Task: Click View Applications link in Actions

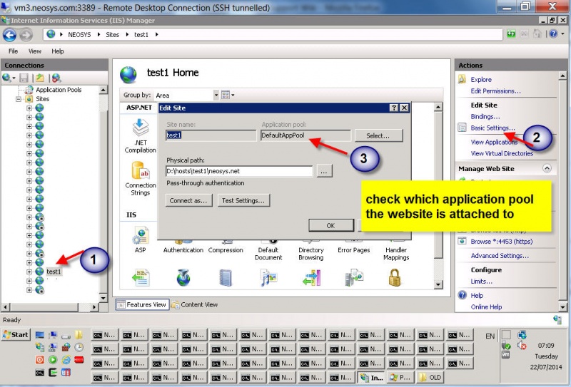Action: tap(494, 143)
